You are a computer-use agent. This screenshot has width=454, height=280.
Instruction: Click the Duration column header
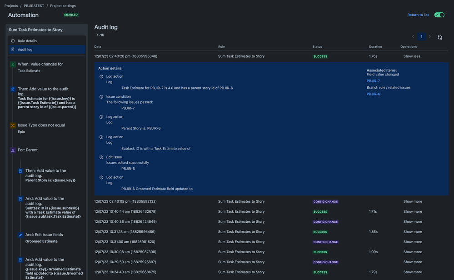click(375, 47)
